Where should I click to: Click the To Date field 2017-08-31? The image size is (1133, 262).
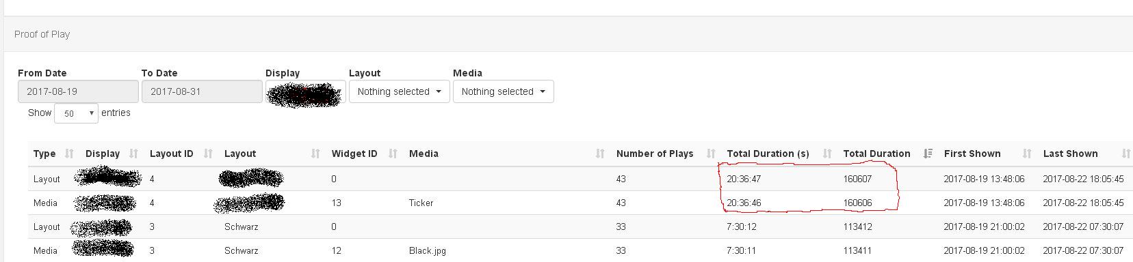pos(202,91)
